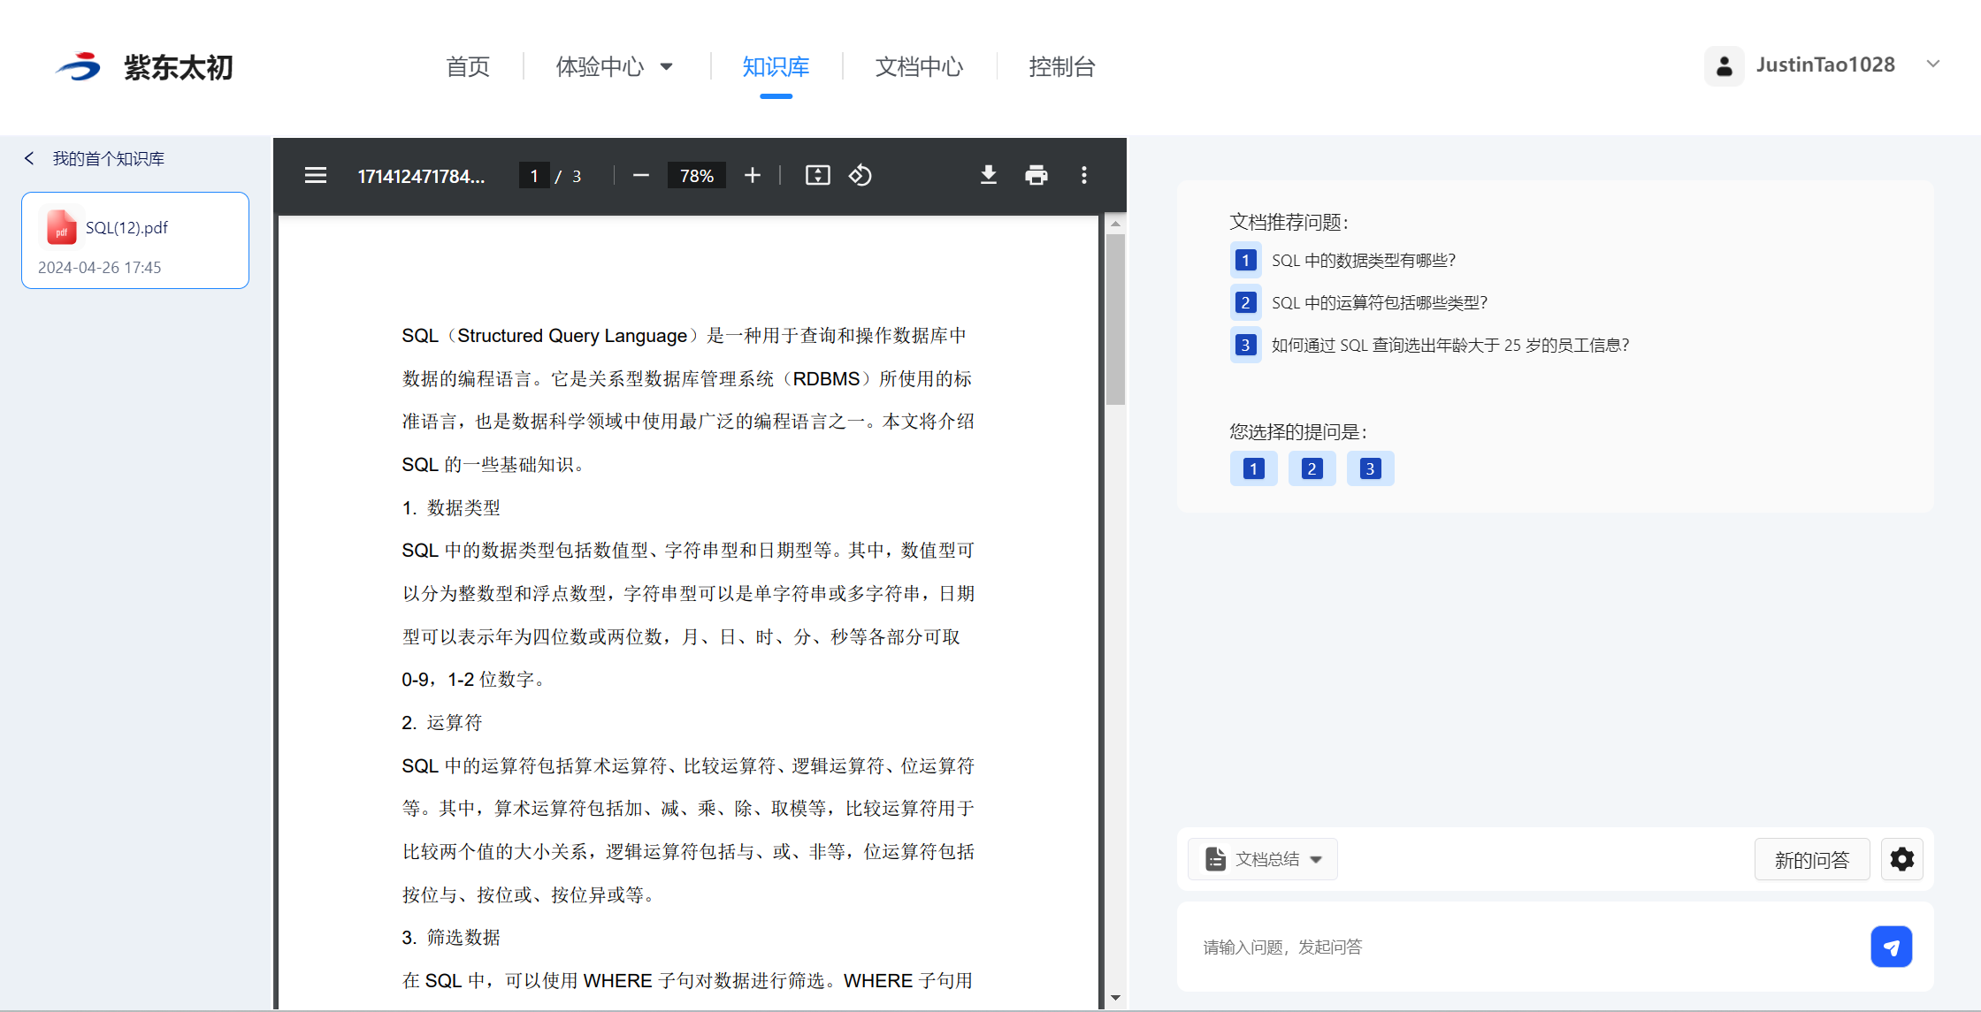The height and width of the screenshot is (1012, 1981).
Task: Open the 文档中心 tab
Action: coord(919,67)
